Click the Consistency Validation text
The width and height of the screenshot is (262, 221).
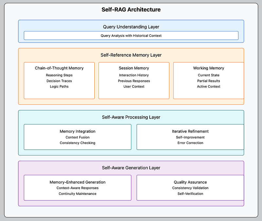pyautogui.click(x=190, y=188)
